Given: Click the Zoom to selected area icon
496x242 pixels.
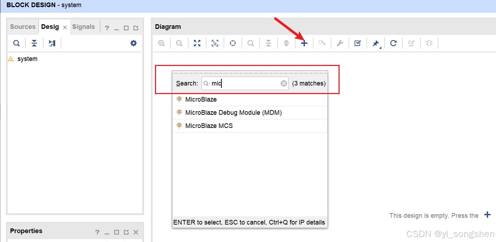Looking at the screenshot, I should pyautogui.click(x=215, y=43).
